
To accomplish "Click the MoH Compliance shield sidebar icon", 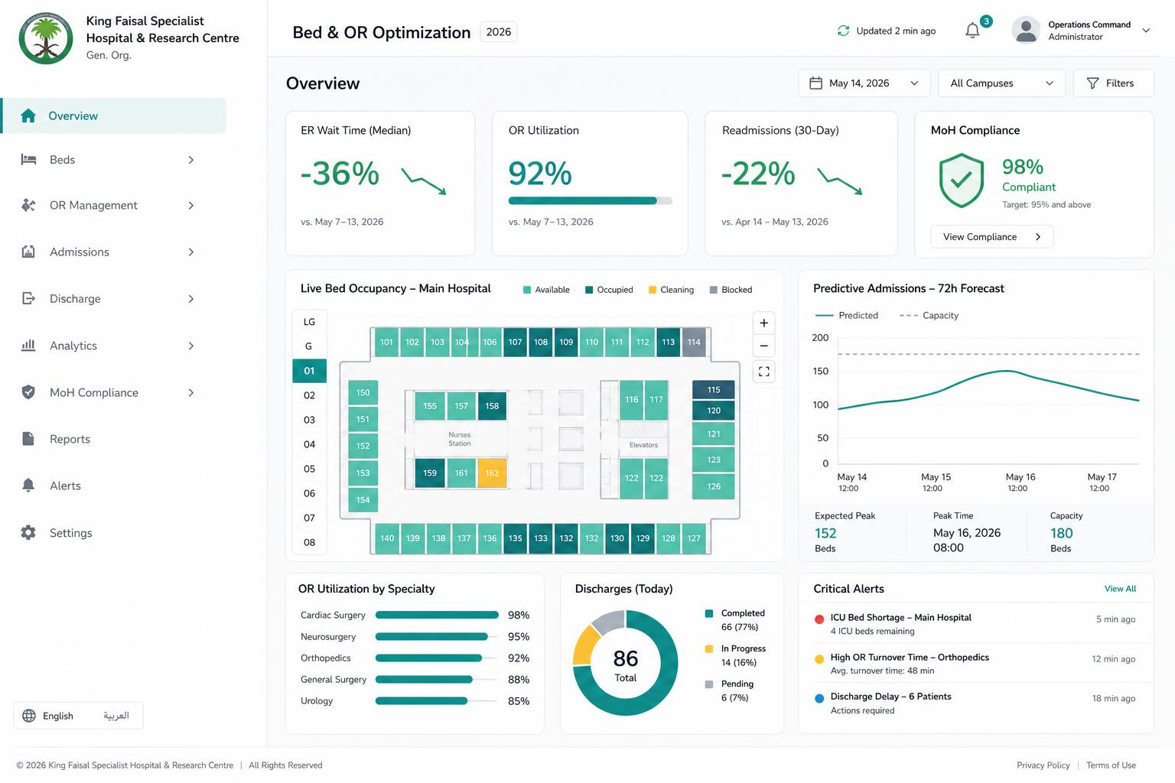I will pos(28,392).
